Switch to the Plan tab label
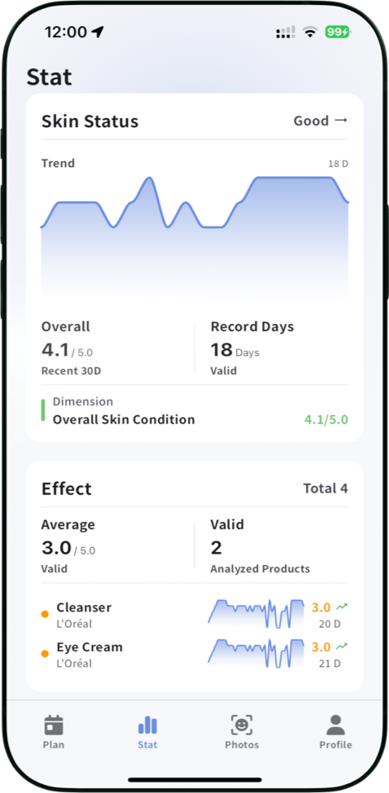The height and width of the screenshot is (793, 389). pos(54,745)
